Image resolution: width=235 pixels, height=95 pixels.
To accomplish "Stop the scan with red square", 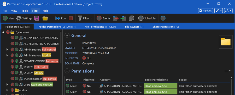I will (x=71, y=18).
